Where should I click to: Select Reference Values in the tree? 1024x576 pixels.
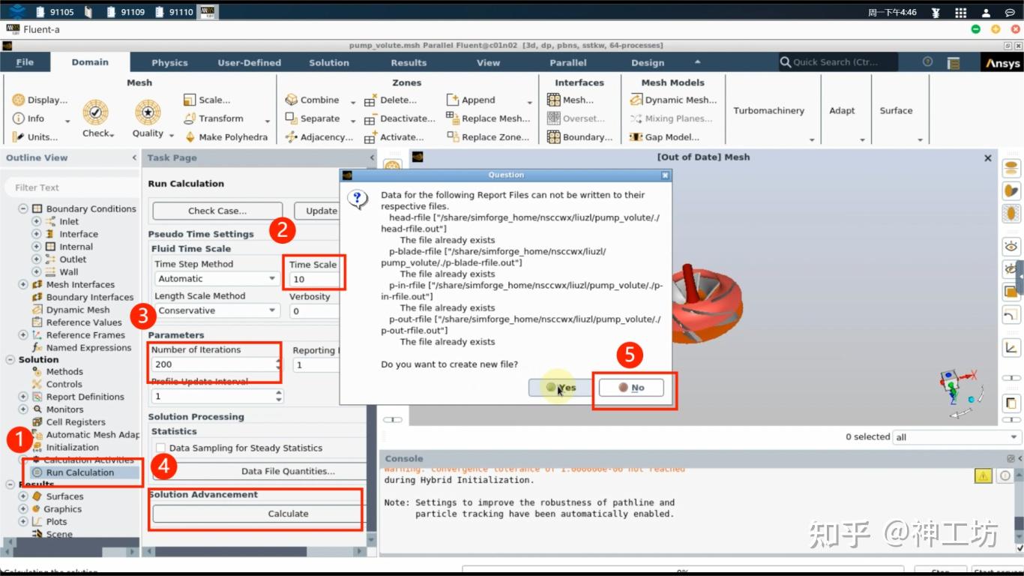pos(84,322)
